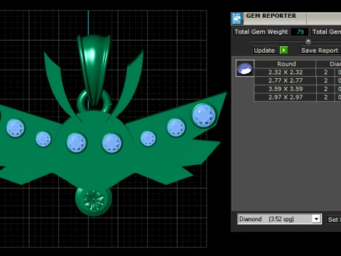This screenshot has height=256, width=341.
Task: Click quantity 2 in the 3.59 X 3.59 row
Action: tap(325, 89)
